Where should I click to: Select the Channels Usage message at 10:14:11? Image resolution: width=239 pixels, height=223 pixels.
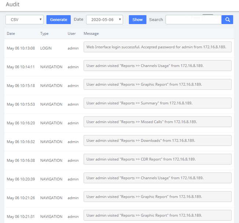[158, 66]
